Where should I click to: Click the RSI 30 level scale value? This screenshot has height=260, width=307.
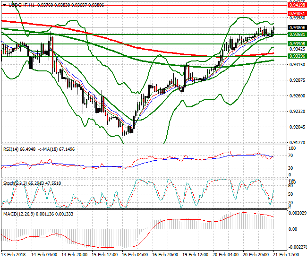(x=291, y=168)
